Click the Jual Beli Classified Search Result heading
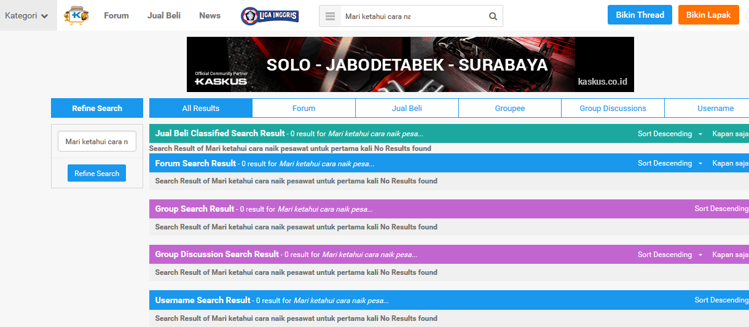Image resolution: width=749 pixels, height=327 pixels. pos(220,133)
